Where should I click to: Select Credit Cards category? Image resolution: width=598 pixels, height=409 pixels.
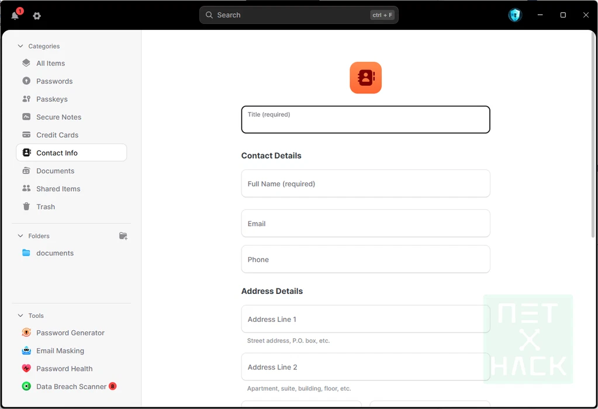click(57, 135)
